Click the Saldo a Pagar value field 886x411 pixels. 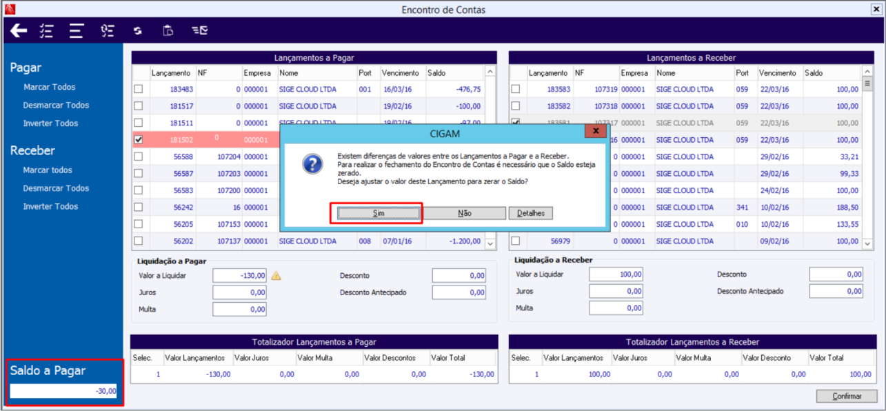[64, 391]
